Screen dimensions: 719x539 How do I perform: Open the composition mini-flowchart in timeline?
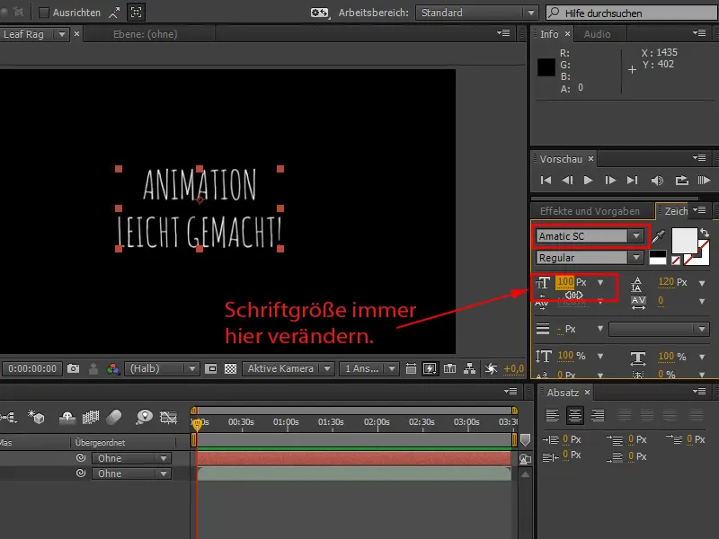tap(8, 417)
